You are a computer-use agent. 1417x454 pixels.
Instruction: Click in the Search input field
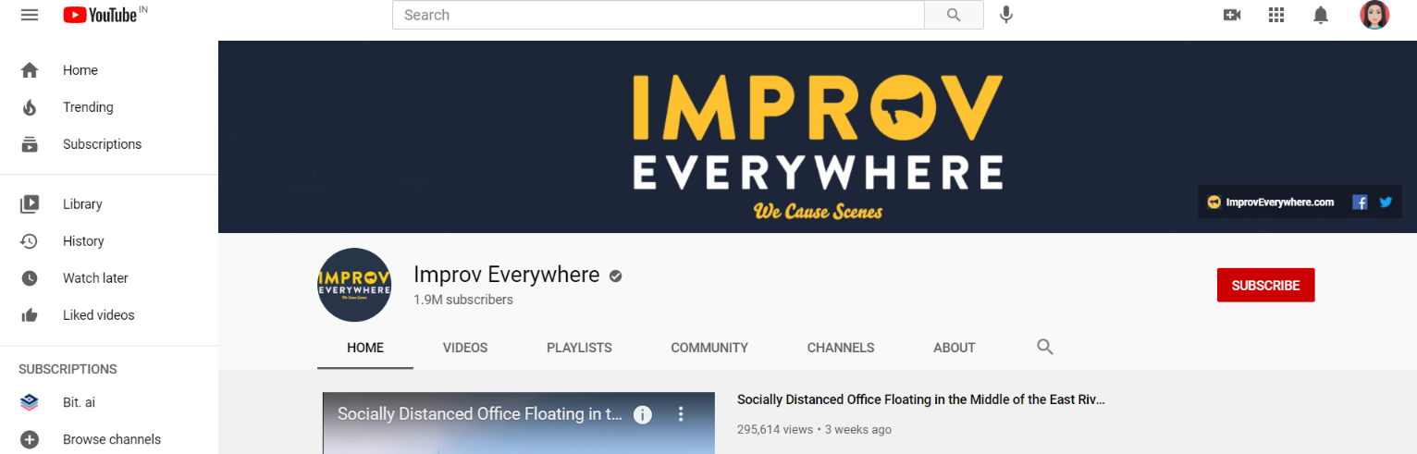[x=659, y=15]
